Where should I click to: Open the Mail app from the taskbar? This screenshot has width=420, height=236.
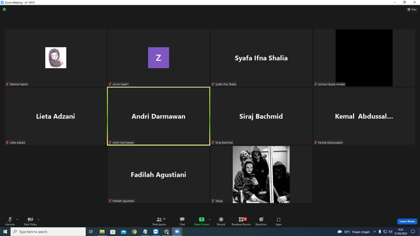coord(123,231)
